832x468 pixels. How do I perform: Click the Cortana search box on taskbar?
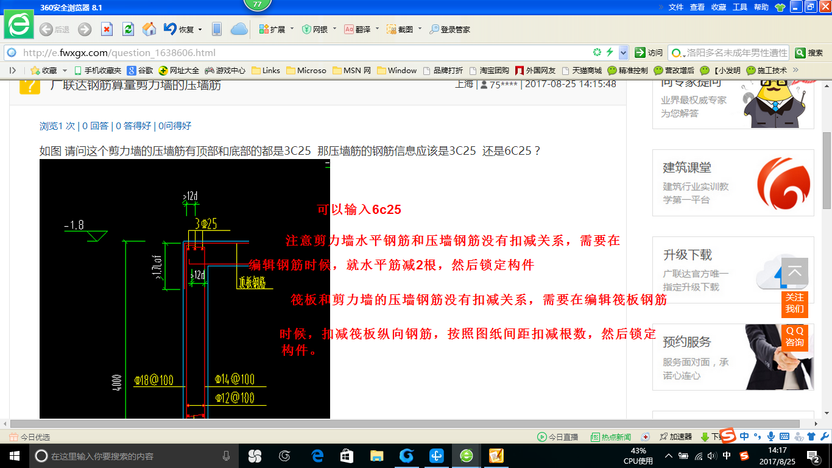pos(134,456)
